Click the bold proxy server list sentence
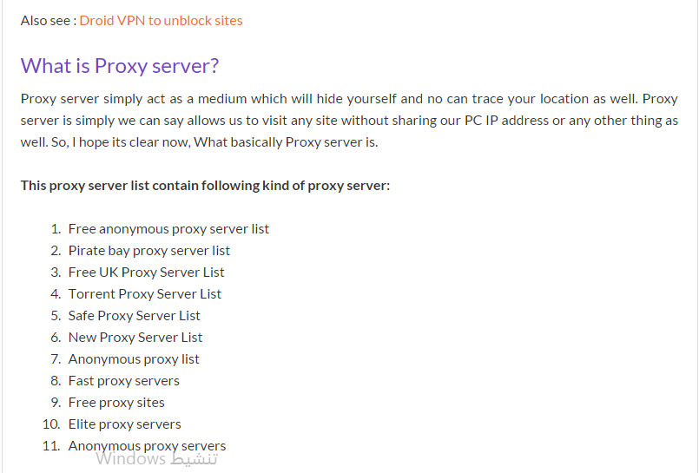699x473 pixels. tap(205, 185)
